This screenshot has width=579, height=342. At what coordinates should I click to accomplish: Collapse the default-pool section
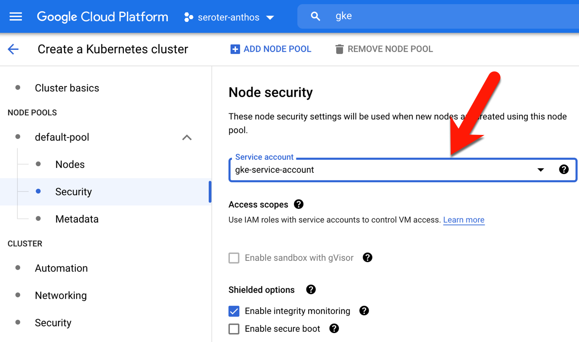pos(187,138)
